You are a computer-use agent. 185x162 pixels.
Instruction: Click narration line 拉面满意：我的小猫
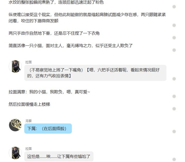[49, 92]
